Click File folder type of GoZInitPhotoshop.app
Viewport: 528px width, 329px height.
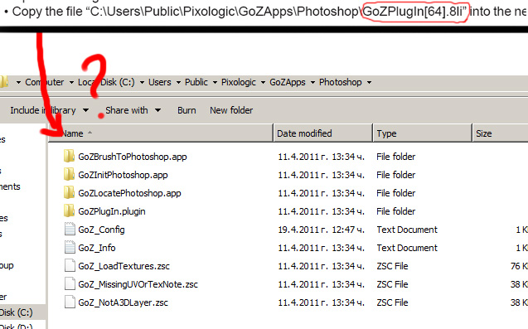tap(396, 175)
